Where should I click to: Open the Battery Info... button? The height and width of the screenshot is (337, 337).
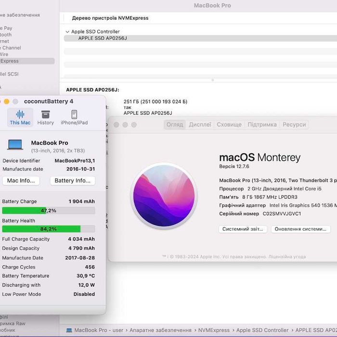[x=73, y=181]
